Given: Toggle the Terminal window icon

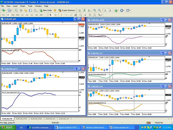Looking at the screenshot, I should coord(30,10).
